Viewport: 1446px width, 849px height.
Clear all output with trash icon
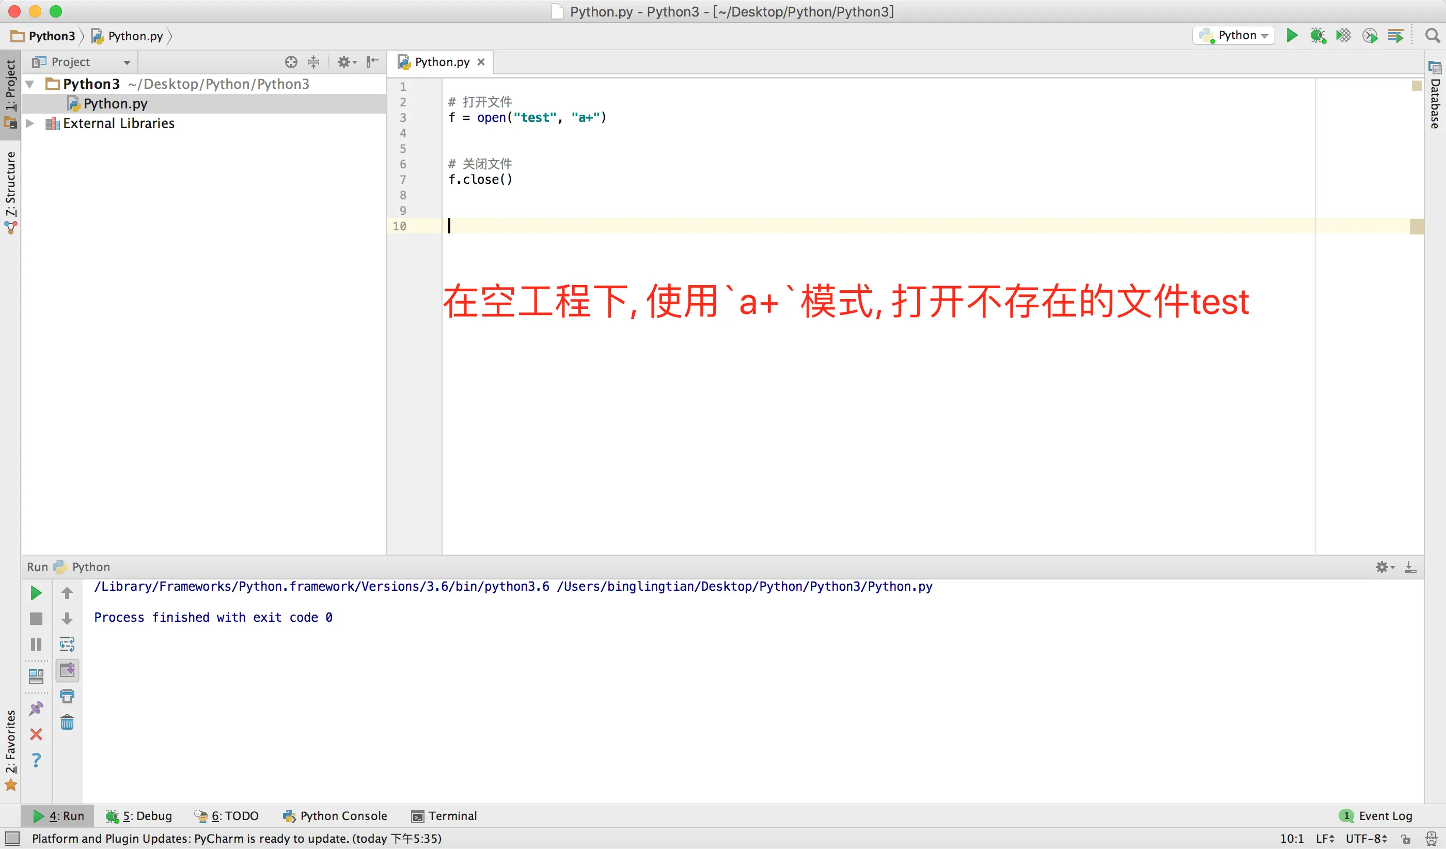(x=67, y=721)
